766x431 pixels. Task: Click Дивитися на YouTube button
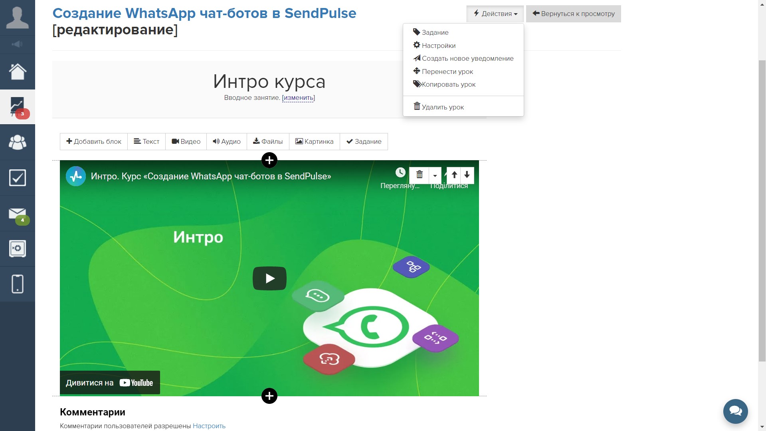pos(110,383)
